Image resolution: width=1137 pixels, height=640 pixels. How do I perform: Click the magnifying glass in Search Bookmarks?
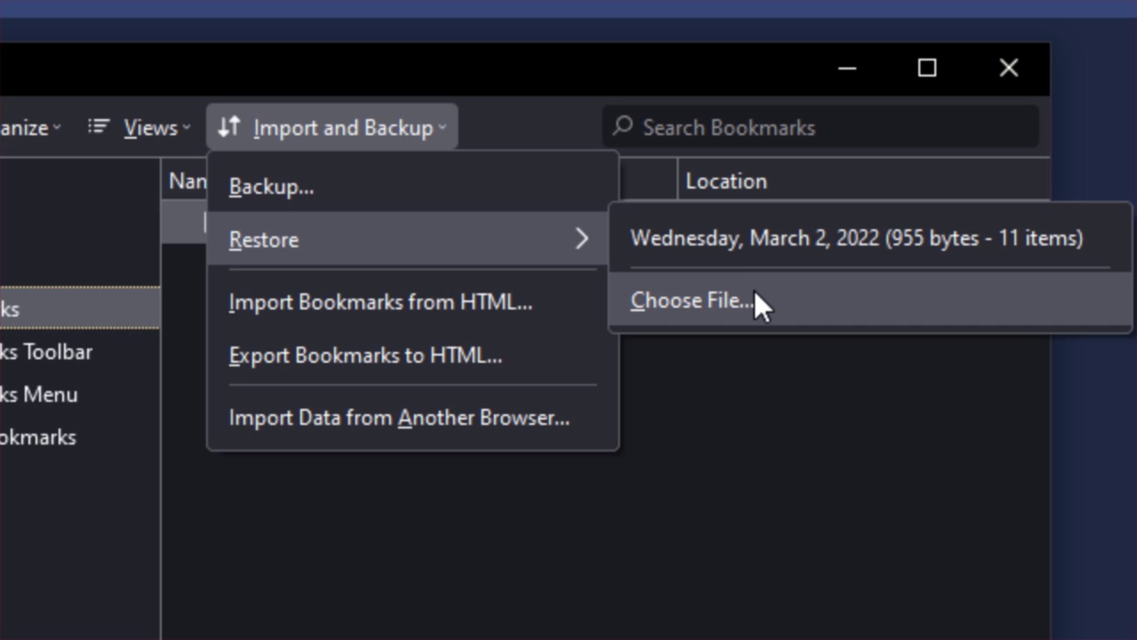point(622,127)
